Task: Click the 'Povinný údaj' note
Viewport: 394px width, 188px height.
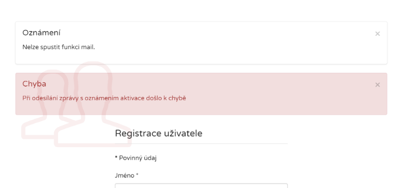Action: [138, 158]
